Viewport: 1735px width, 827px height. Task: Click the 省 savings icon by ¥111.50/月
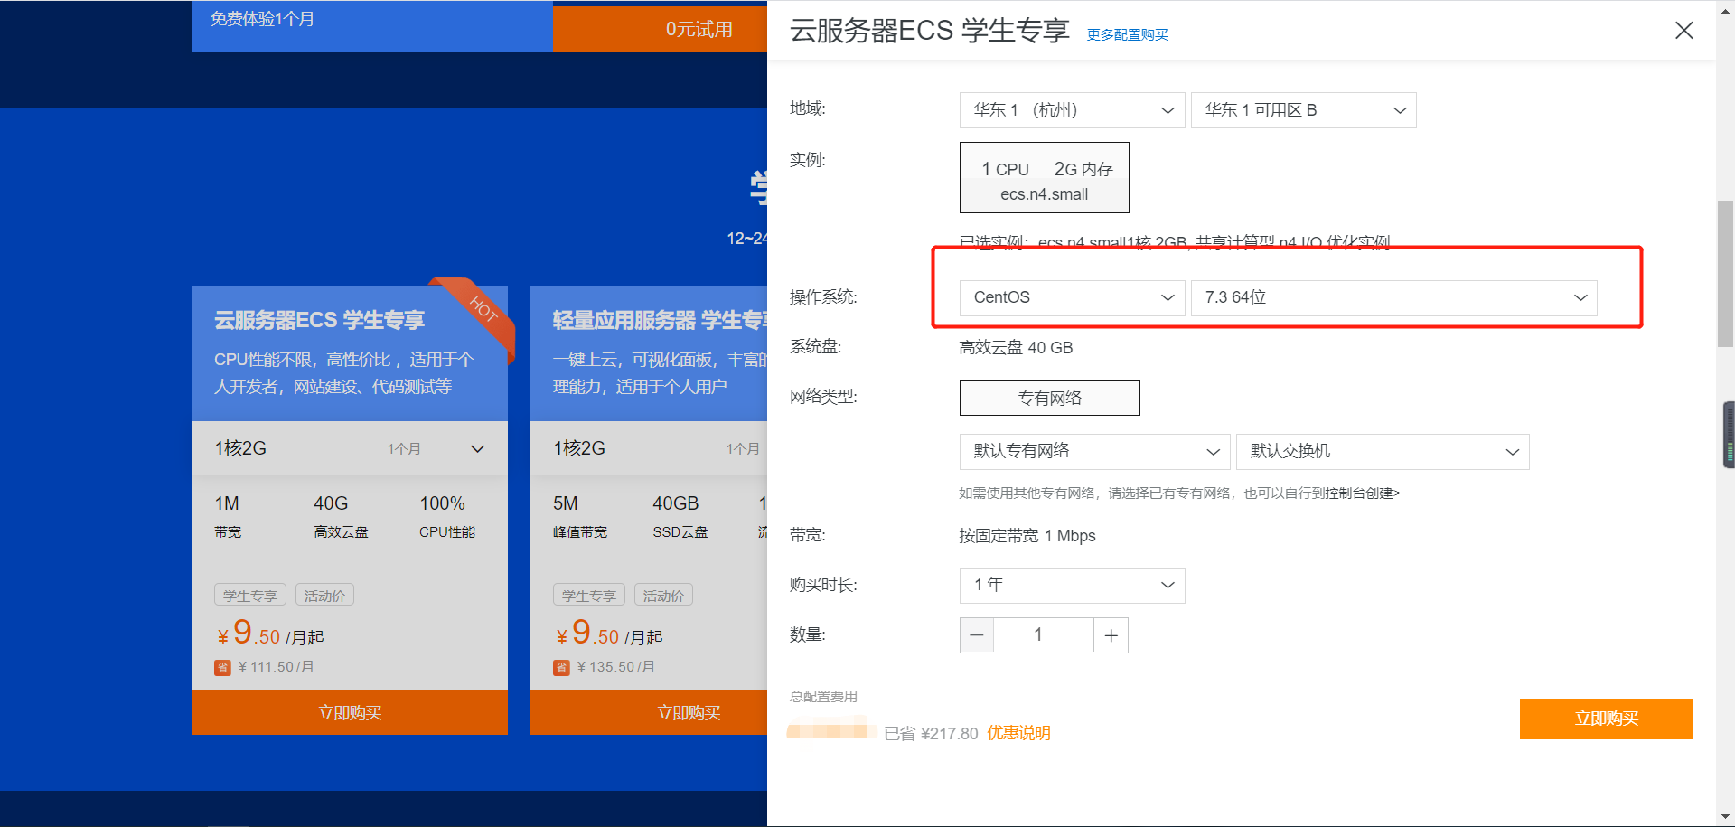point(222,667)
